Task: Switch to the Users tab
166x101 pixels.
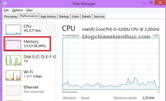Action: pyautogui.click(x=75, y=16)
